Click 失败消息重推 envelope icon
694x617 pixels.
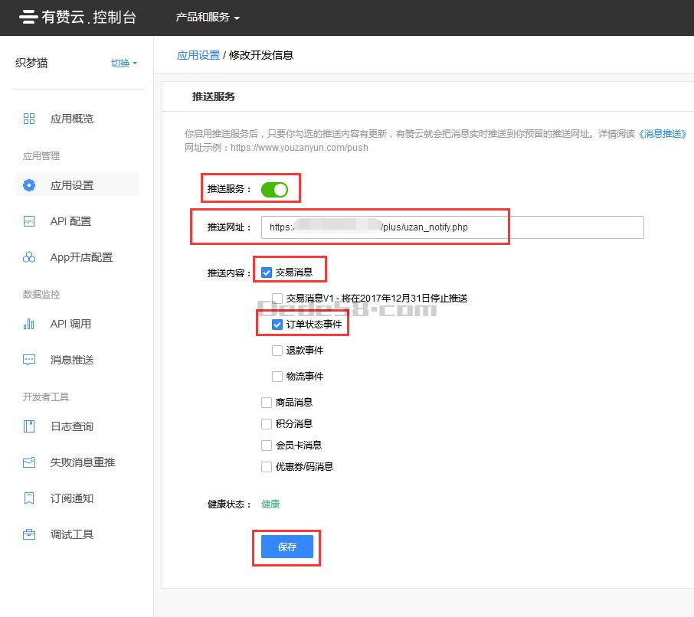(x=29, y=462)
